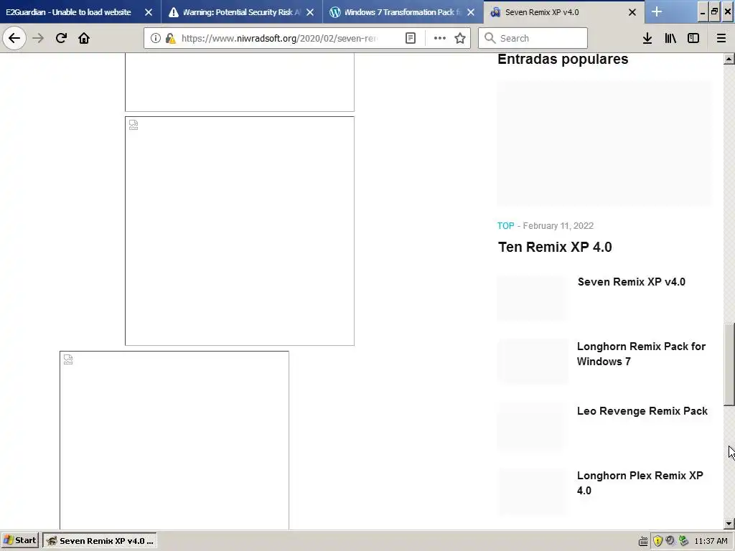Click the vertical scrollbar thumb
The image size is (735, 551).
tap(729, 364)
